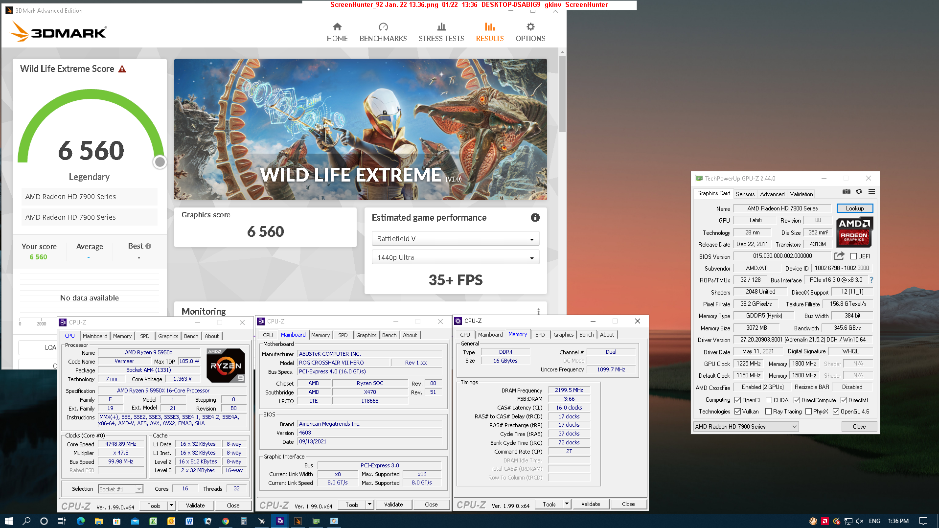Open the Windows Start menu
The image size is (939, 528).
8,521
